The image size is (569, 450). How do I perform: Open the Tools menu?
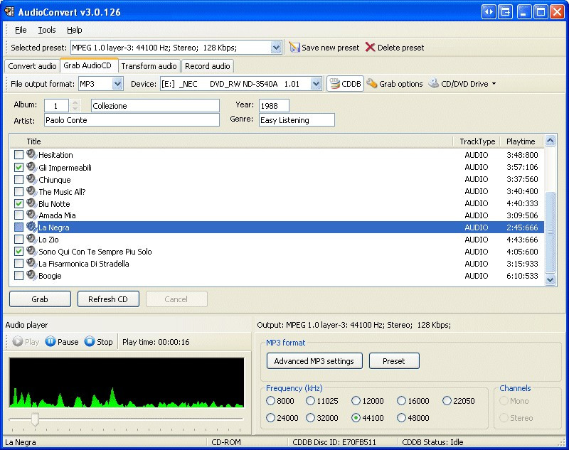click(x=47, y=30)
